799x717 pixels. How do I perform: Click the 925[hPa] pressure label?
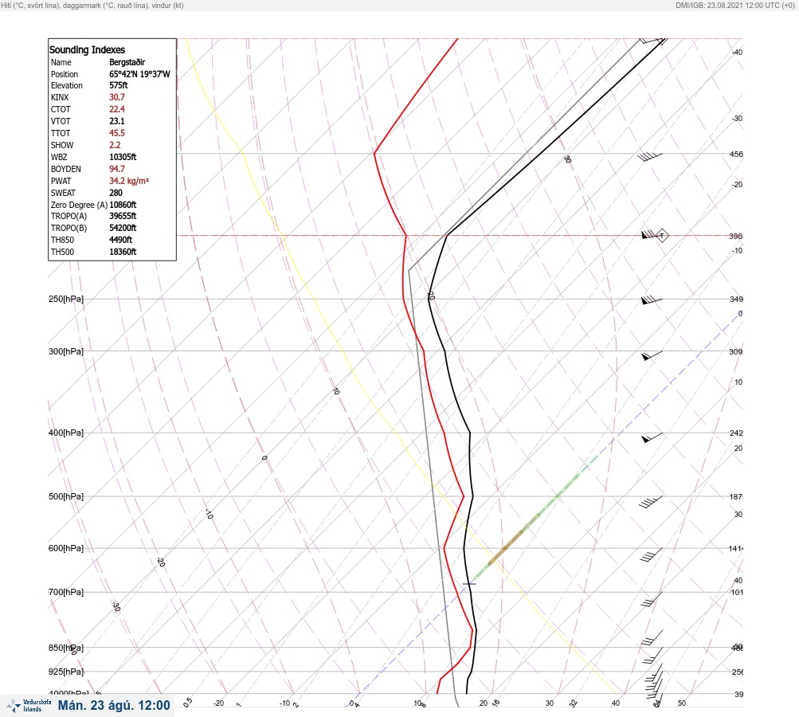click(66, 672)
